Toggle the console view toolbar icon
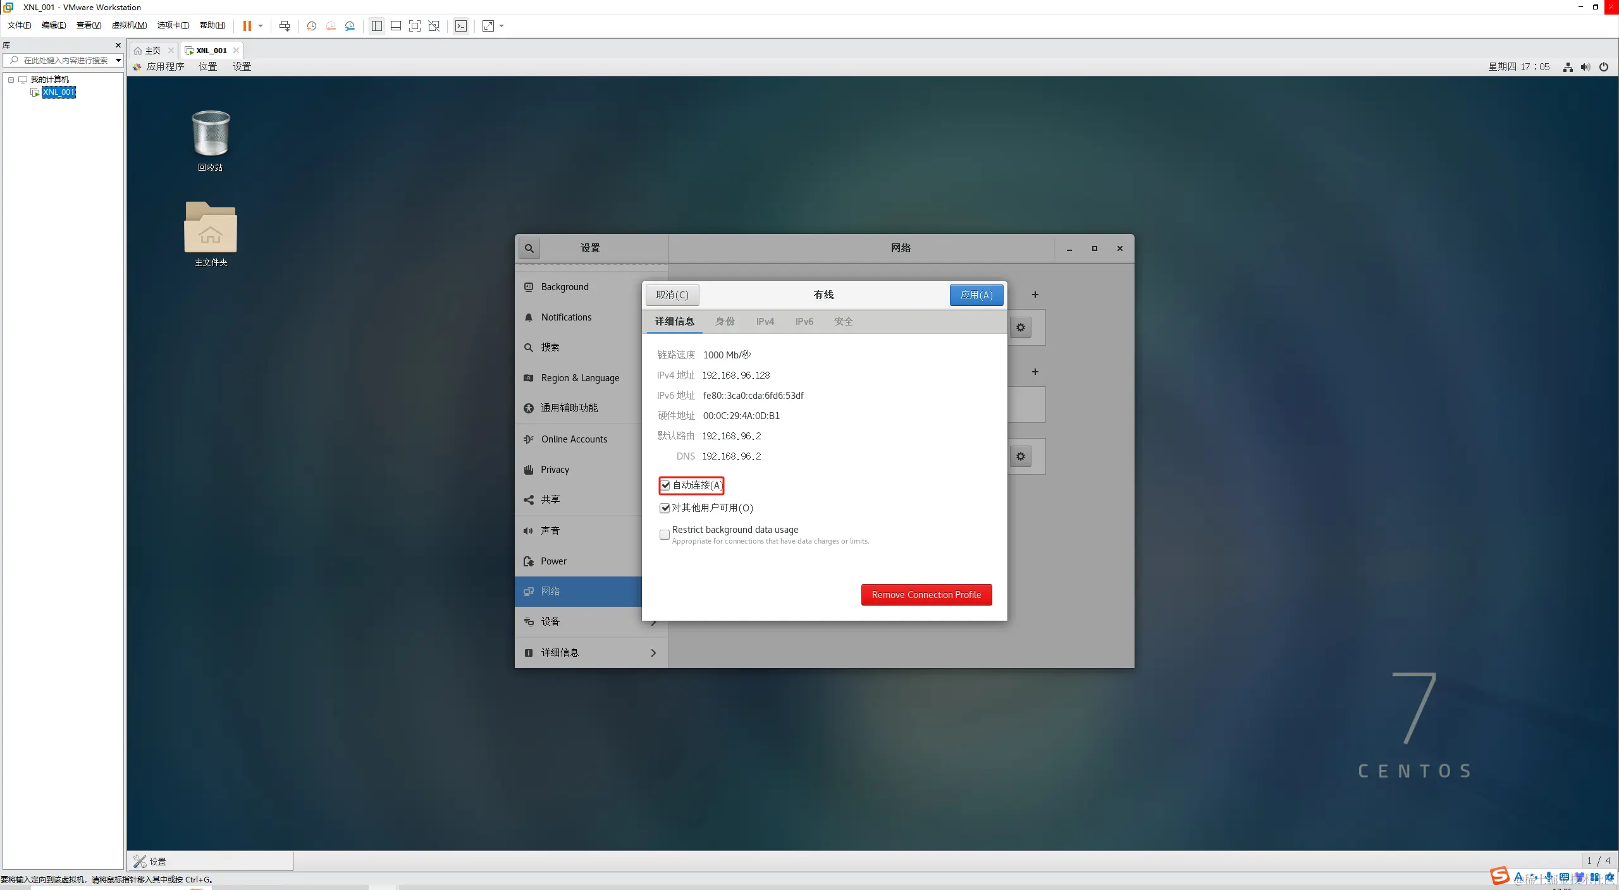Viewport: 1619px width, 890px height. pos(461,26)
